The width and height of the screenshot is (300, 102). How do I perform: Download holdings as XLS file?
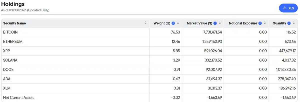point(288,8)
